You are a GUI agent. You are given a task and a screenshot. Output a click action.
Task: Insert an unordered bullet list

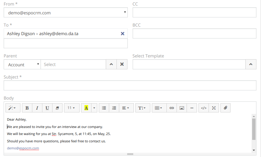(104, 108)
